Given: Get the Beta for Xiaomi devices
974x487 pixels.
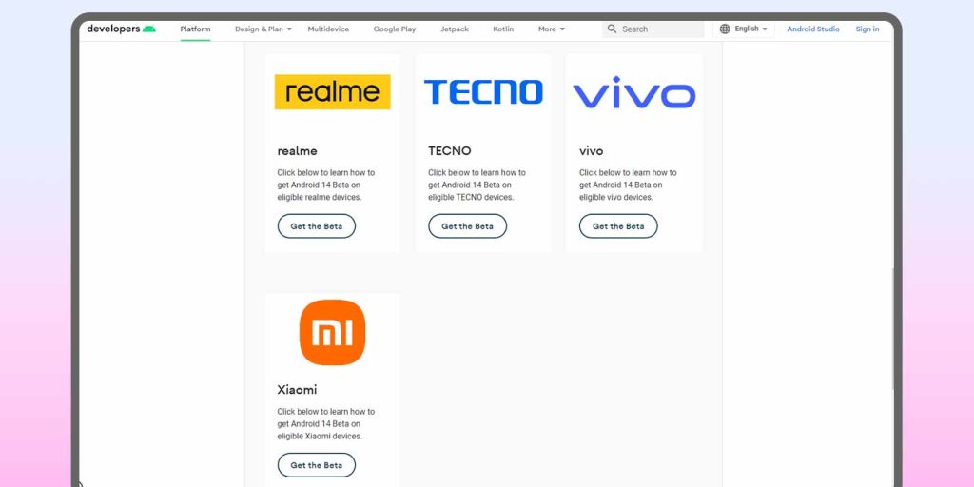Looking at the screenshot, I should (x=316, y=465).
